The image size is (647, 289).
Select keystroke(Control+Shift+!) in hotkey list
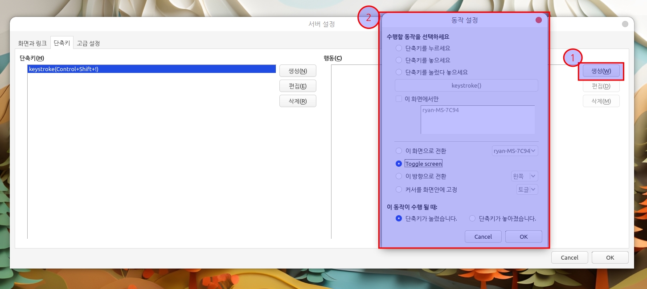coord(152,69)
